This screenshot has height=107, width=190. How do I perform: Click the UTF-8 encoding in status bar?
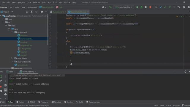point(168,106)
